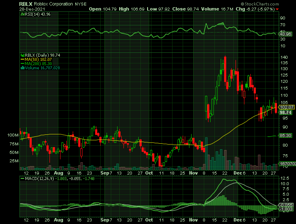Click the Volume 16.7M header value
This screenshot has width=296, height=224.
click(217, 9)
